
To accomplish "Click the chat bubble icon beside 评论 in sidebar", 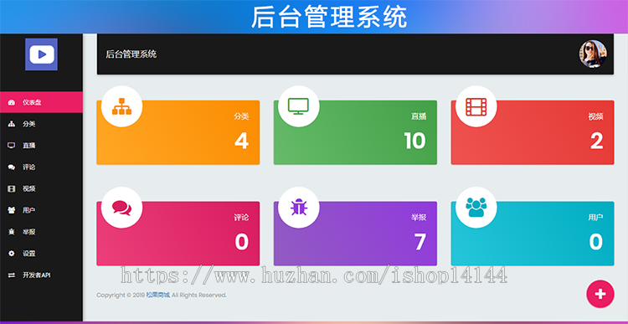I will pyautogui.click(x=11, y=167).
